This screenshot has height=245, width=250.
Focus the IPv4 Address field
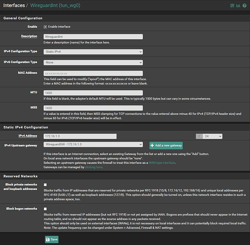point(80,136)
